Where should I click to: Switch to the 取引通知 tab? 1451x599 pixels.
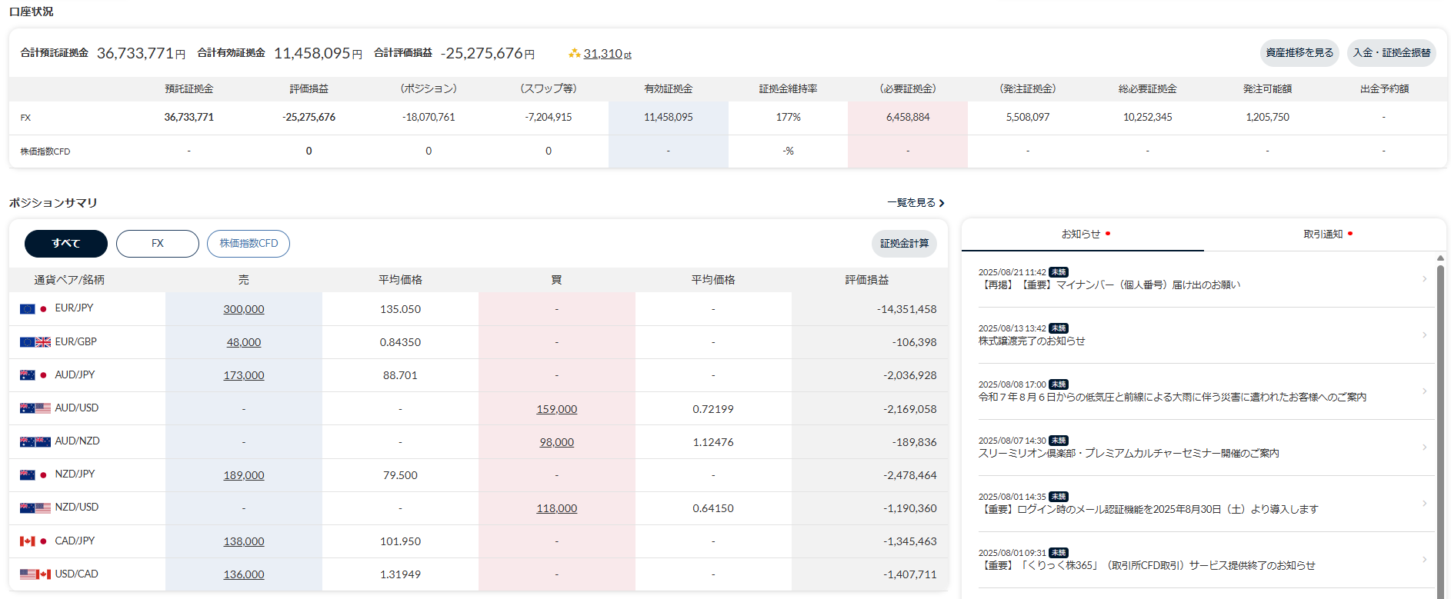point(1325,235)
